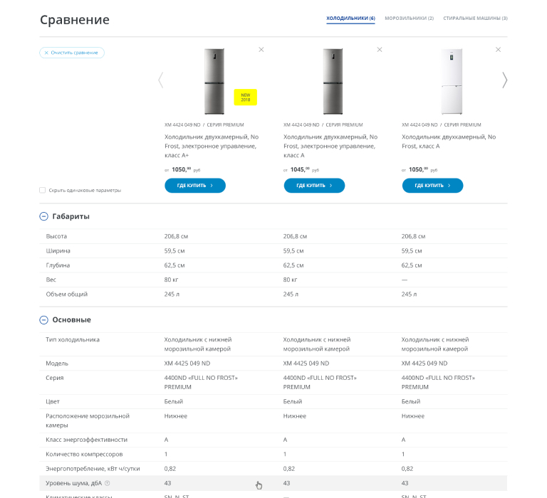
Task: Remove the white refrigerator from comparison
Action: 498,50
